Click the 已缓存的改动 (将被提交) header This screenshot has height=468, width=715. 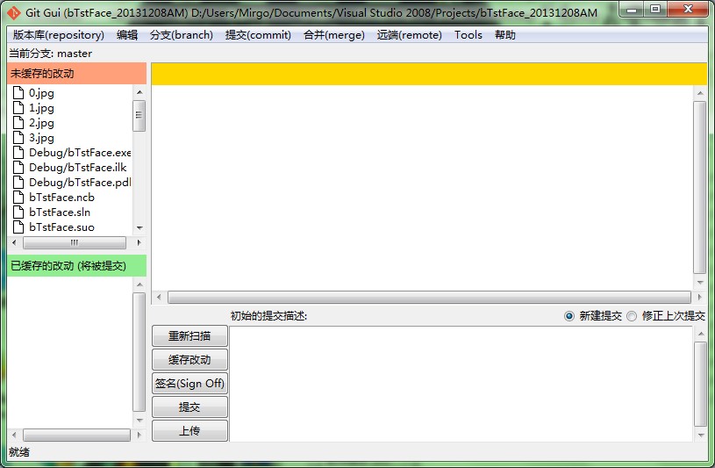pyautogui.click(x=76, y=266)
